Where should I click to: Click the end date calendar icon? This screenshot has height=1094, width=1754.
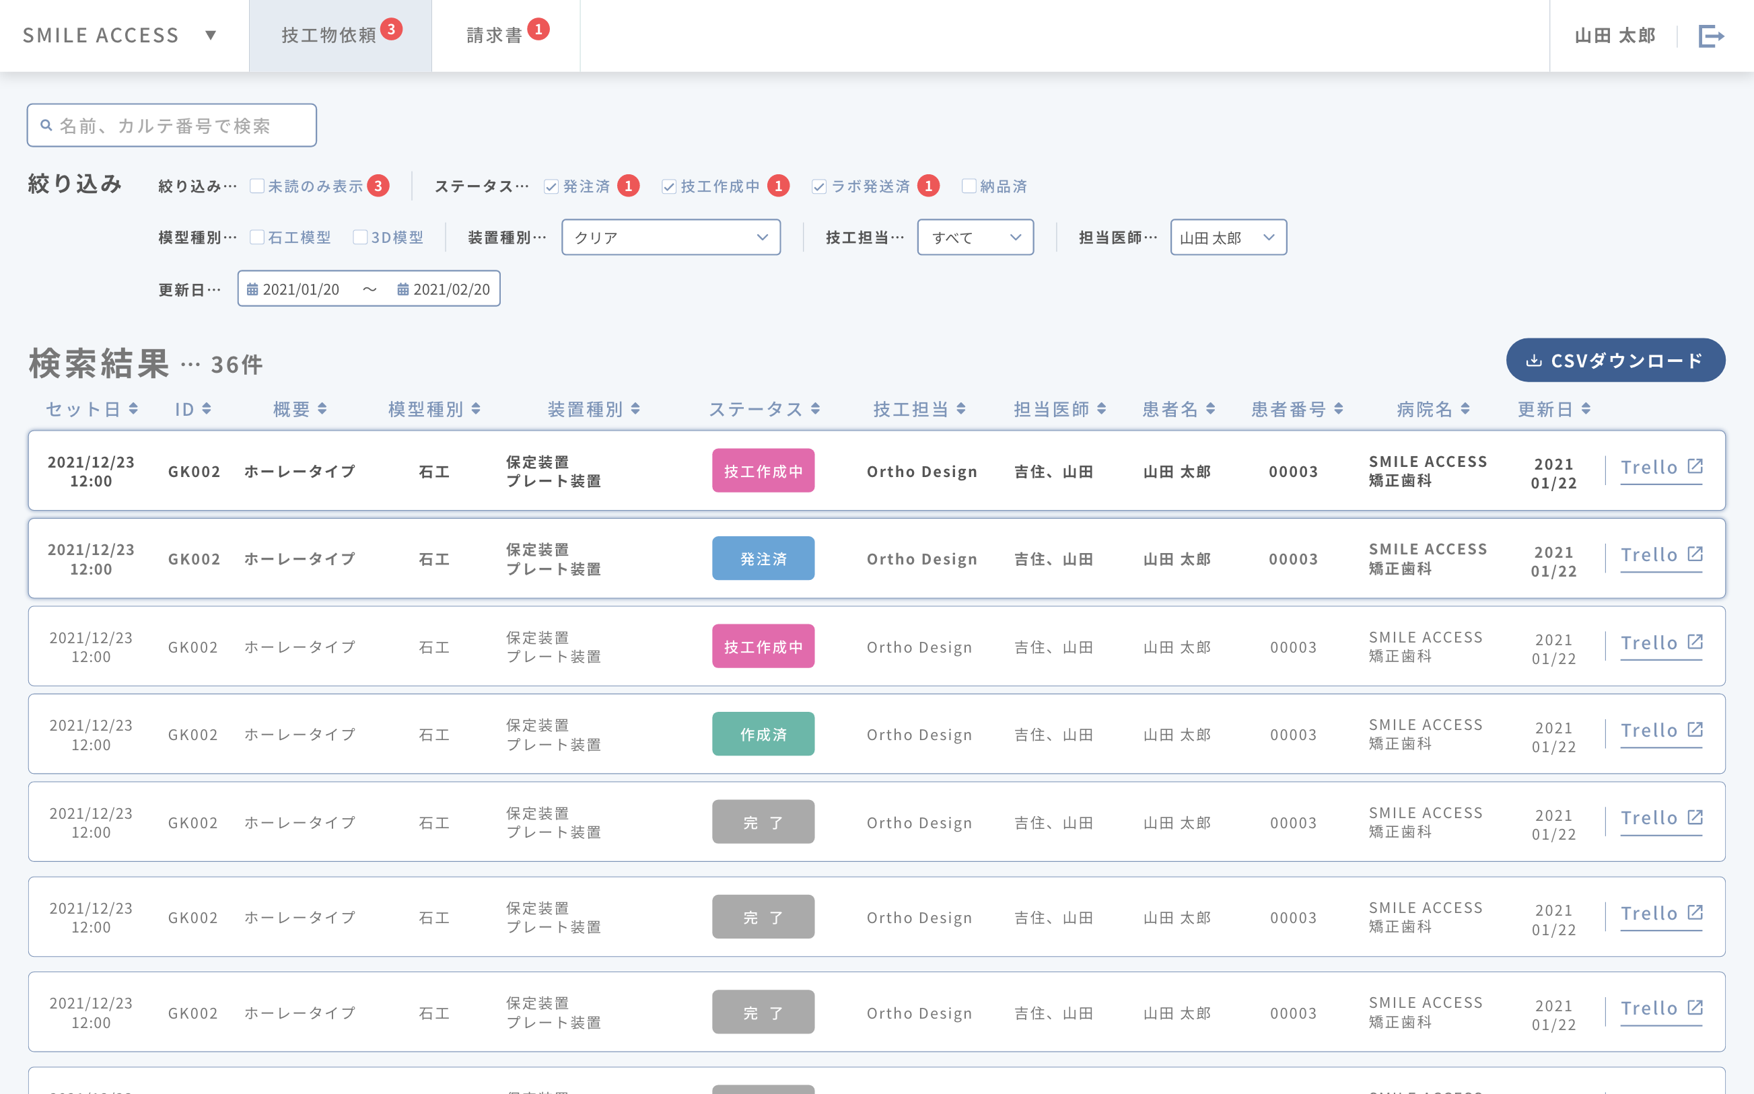tap(403, 289)
